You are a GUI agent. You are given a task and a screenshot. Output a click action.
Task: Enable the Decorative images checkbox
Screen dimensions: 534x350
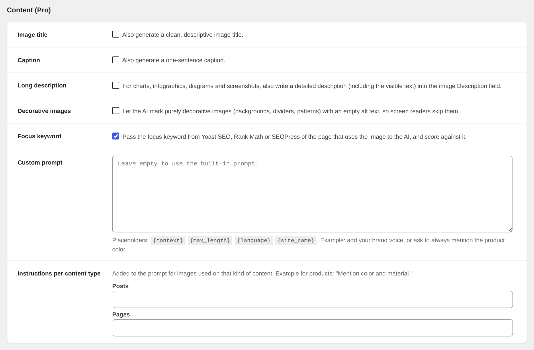coord(116,111)
